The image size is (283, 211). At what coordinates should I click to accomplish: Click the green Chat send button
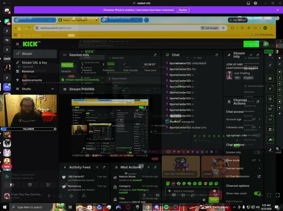tap(214, 200)
